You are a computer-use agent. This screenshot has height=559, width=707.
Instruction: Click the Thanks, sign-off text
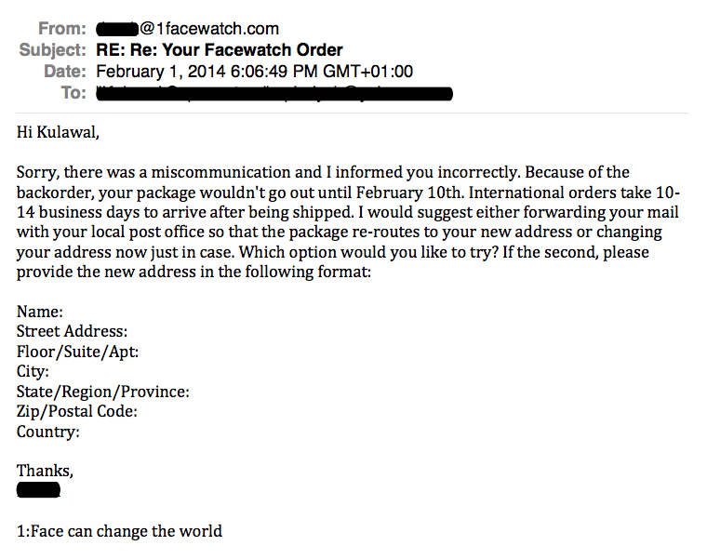coord(45,471)
